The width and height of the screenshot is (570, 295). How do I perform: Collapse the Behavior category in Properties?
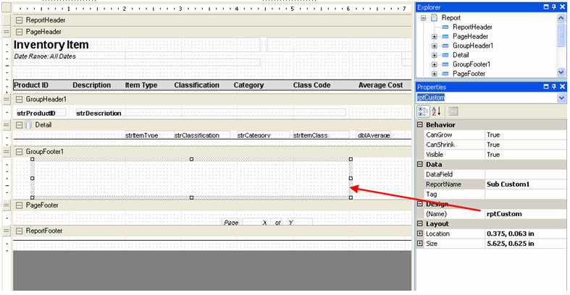pyautogui.click(x=421, y=125)
